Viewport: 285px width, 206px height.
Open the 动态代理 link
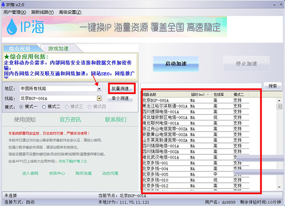(x=110, y=173)
